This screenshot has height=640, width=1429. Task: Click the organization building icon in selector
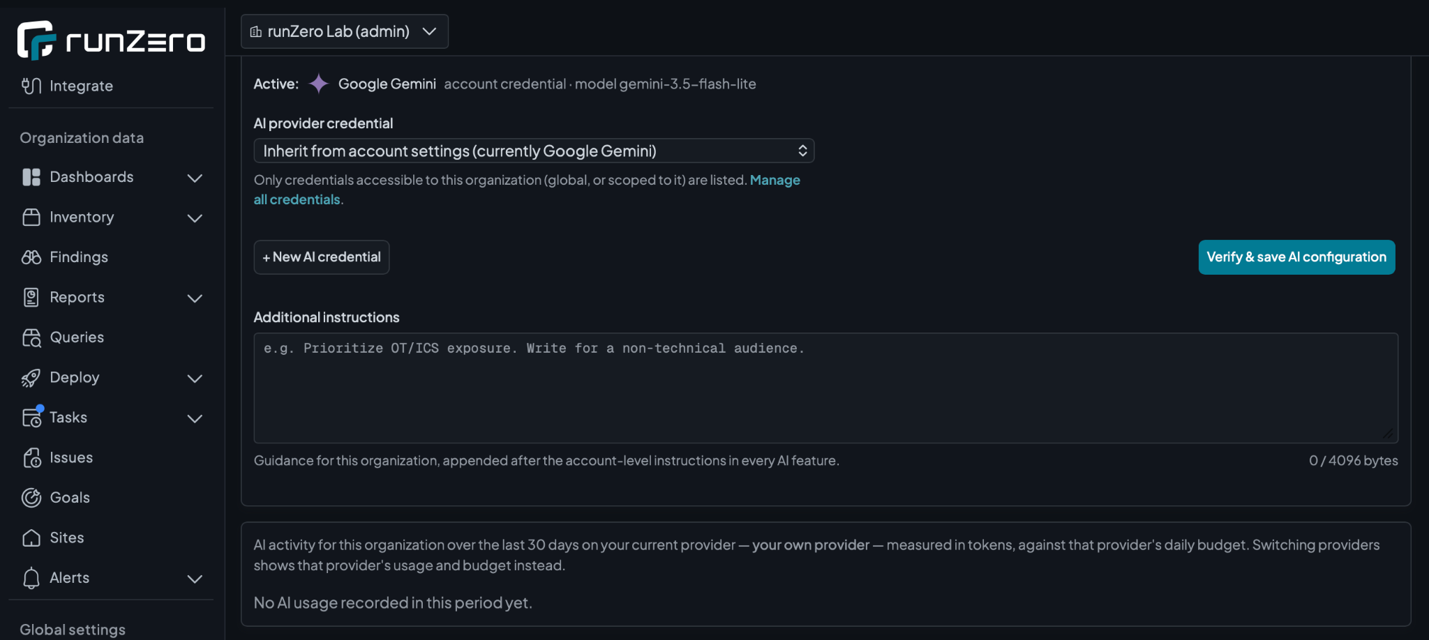tap(256, 32)
